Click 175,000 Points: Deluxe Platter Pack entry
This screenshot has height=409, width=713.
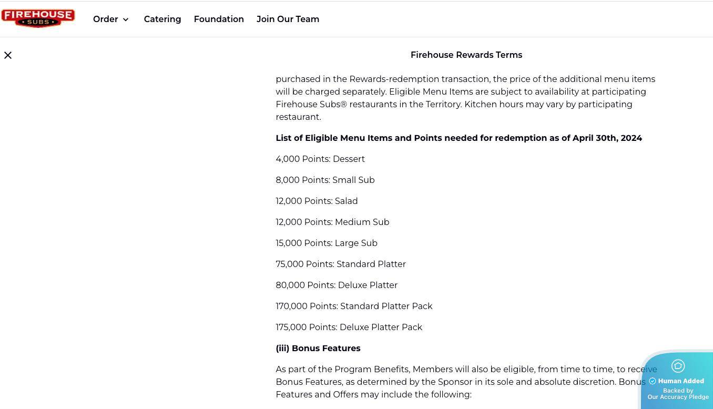click(349, 327)
